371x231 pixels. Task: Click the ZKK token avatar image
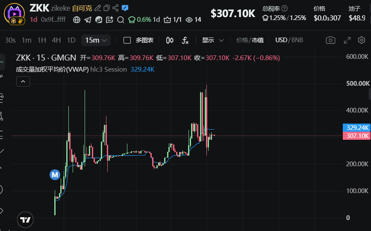[14, 14]
